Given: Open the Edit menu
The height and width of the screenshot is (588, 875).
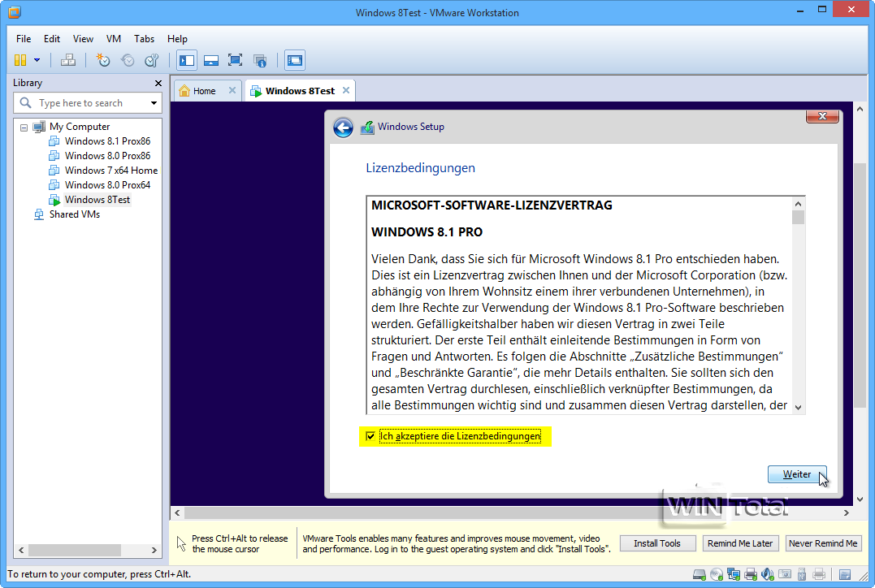Looking at the screenshot, I should [x=52, y=39].
